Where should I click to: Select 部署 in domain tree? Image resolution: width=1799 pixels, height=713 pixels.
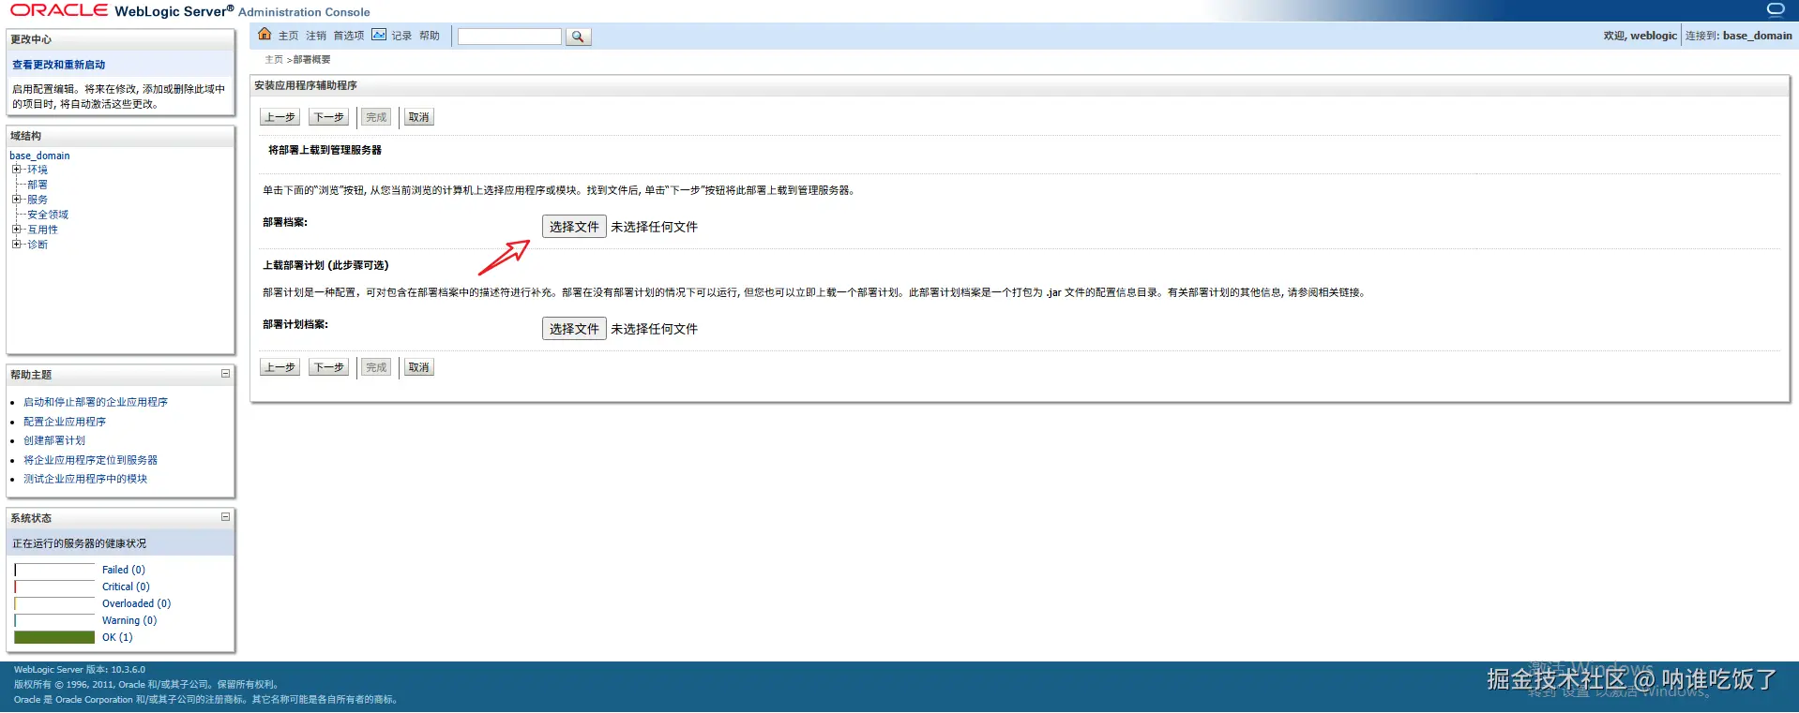click(38, 185)
